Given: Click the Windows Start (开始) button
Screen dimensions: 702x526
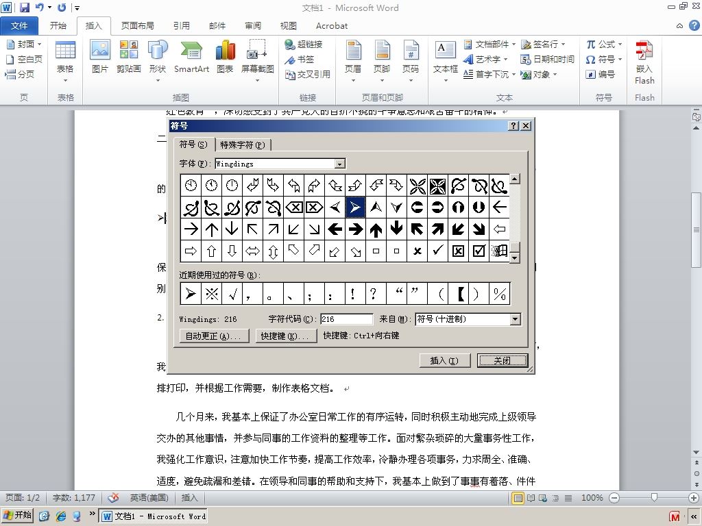Looking at the screenshot, I should click(17, 515).
